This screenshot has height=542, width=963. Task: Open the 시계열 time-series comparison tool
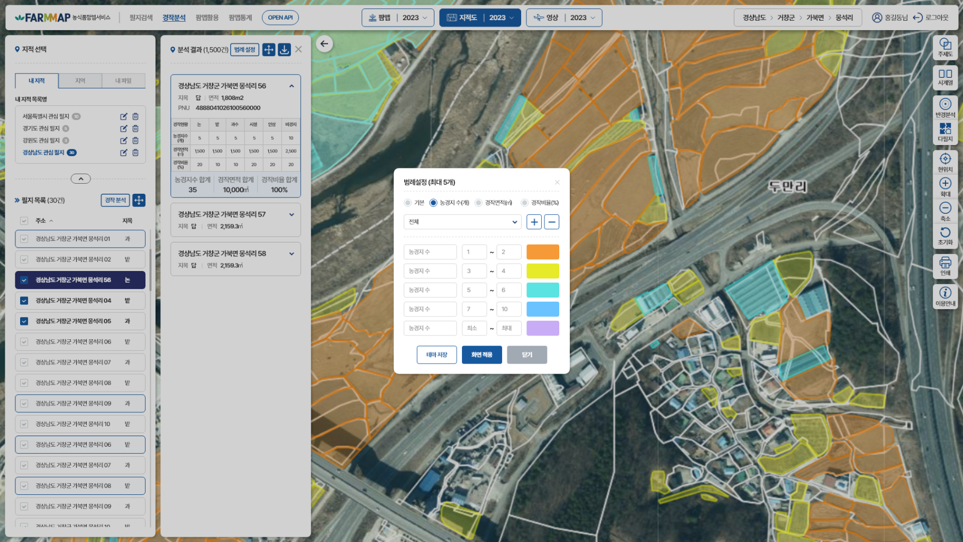[945, 77]
